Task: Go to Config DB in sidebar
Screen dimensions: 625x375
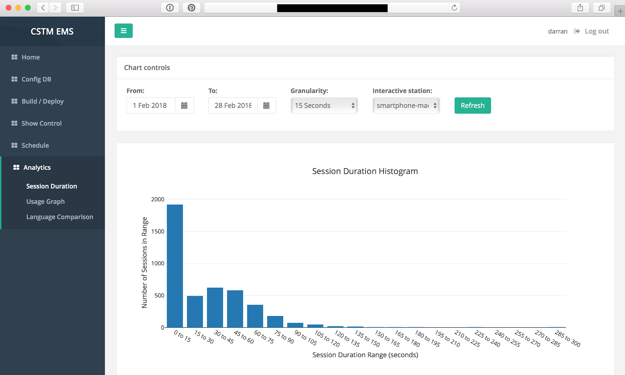Action: (36, 79)
